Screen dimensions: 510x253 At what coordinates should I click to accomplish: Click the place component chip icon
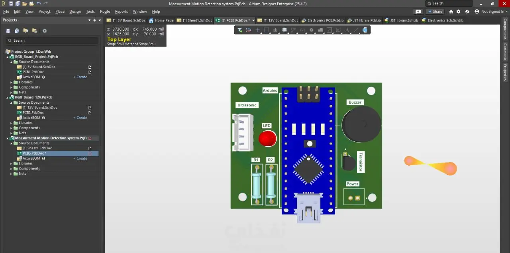(x=284, y=30)
